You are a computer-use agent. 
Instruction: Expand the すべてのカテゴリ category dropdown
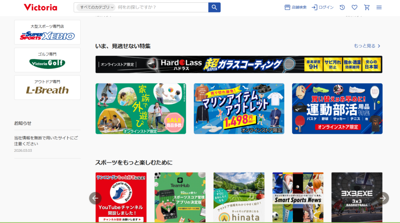(x=96, y=7)
